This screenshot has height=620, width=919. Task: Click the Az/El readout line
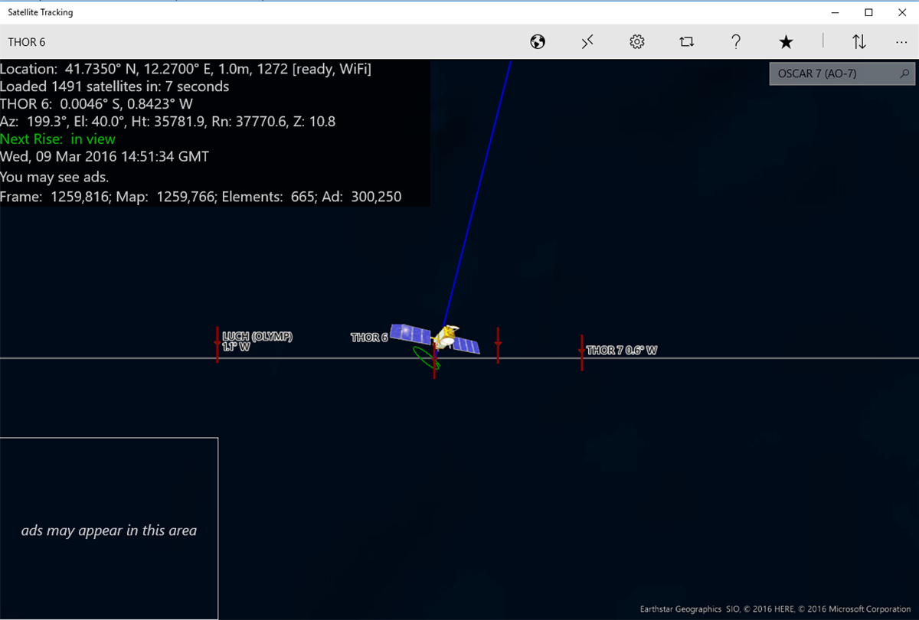pos(168,122)
